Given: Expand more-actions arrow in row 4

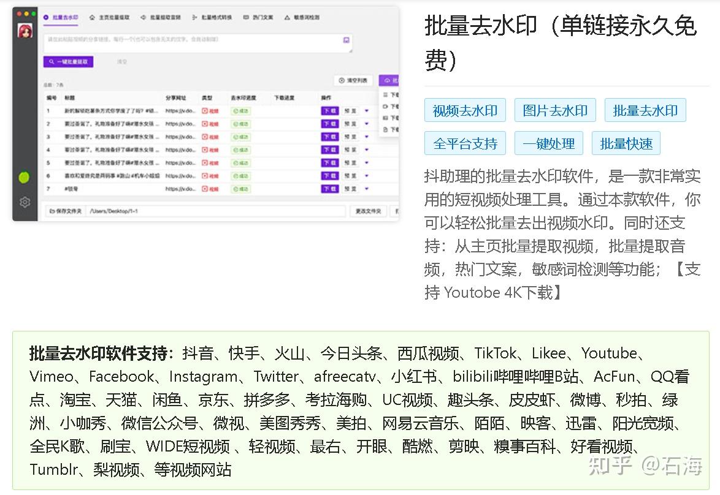Looking at the screenshot, I should 366,149.
